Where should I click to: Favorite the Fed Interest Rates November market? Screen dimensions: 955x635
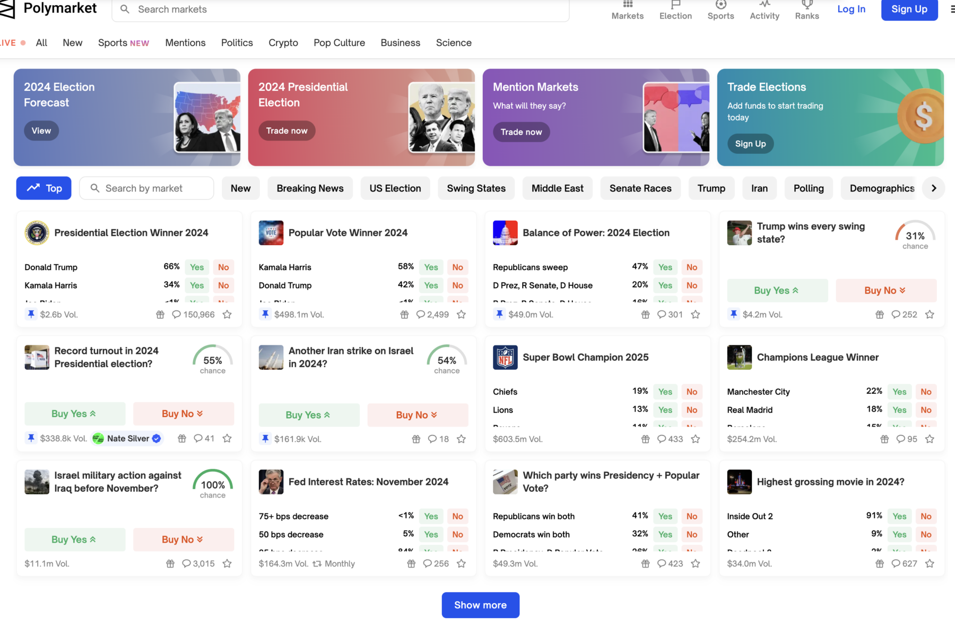click(x=461, y=563)
